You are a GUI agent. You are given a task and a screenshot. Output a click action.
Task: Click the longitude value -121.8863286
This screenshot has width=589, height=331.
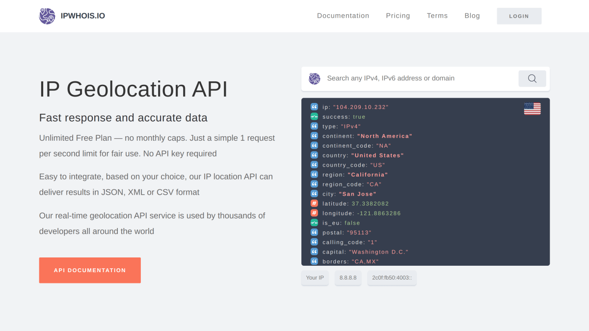[379, 213]
